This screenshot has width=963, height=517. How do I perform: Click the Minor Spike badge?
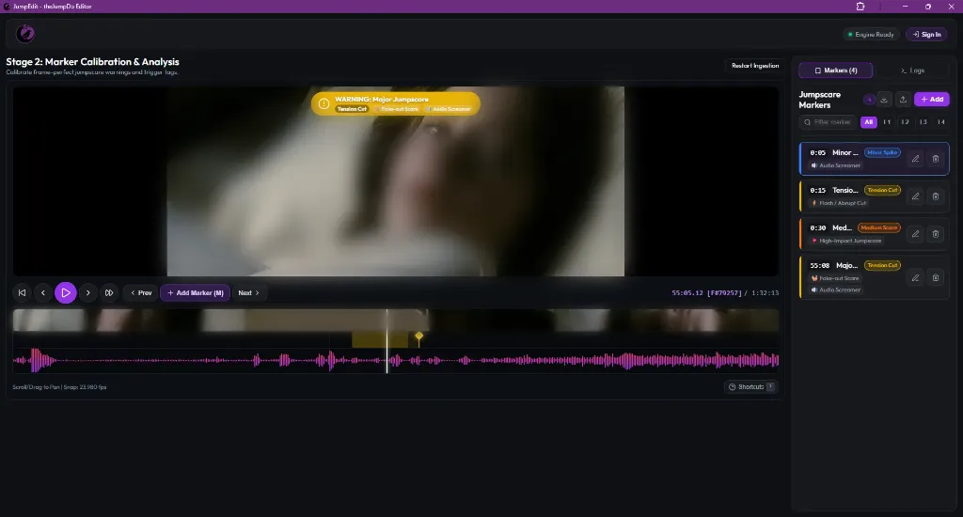point(882,152)
